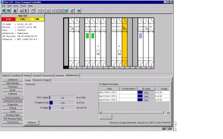The width and height of the screenshot is (223, 139).
Task: Click the print toolbar icon
Action: [21, 11]
